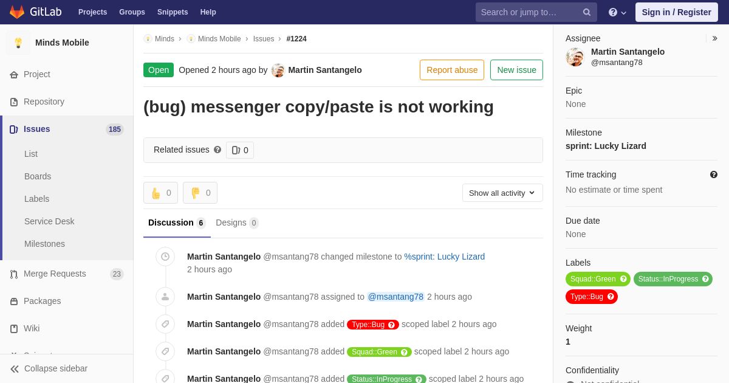The height and width of the screenshot is (383, 729).
Task: Open the %sprint: Lucky Lizard milestone link
Action: tap(444, 257)
